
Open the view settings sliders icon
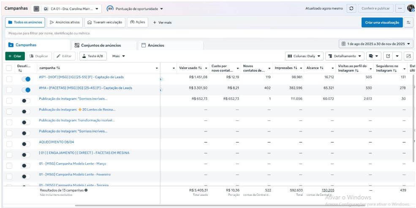[409, 22]
